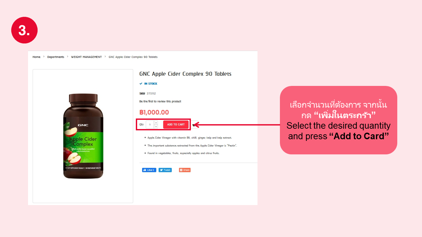The image size is (422, 237).
Task: Click the product title heading
Action: [185, 74]
